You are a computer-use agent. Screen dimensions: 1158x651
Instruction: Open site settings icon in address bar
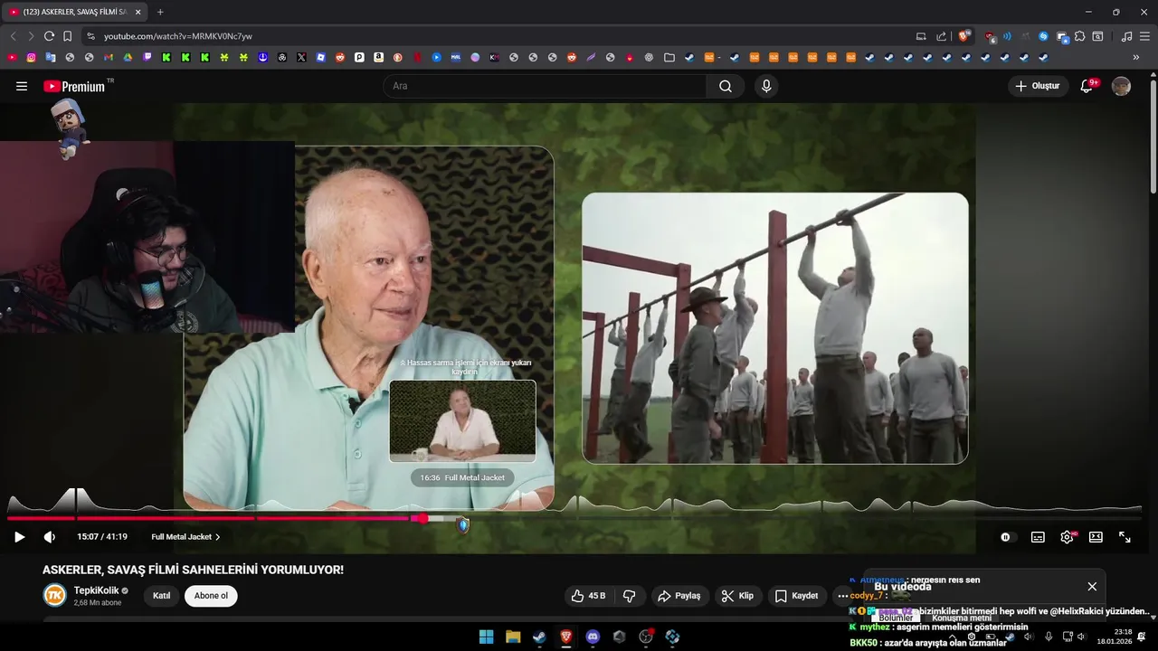(x=90, y=36)
